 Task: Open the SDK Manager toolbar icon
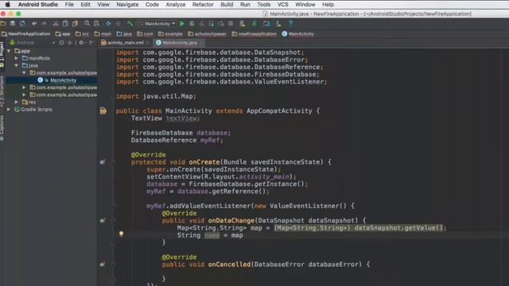278,23
